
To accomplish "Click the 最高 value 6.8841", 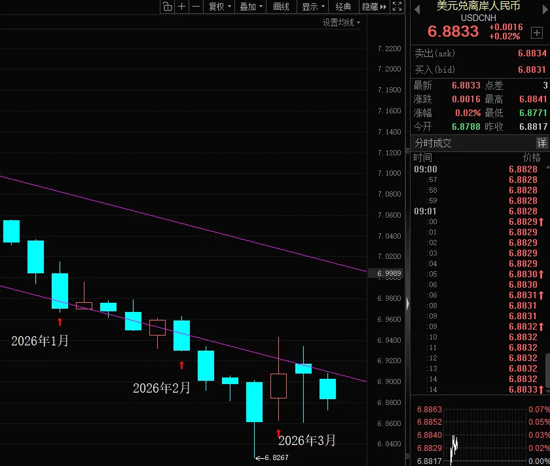I will (533, 99).
